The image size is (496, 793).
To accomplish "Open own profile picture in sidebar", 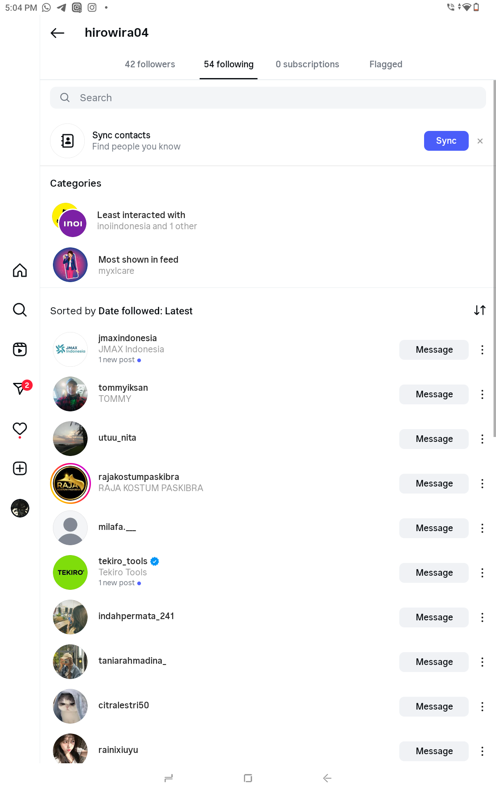I will 20,508.
